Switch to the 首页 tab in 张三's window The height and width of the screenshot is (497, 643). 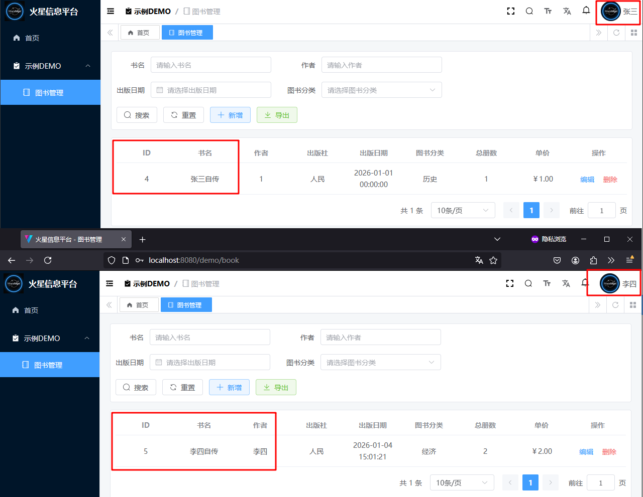139,33
